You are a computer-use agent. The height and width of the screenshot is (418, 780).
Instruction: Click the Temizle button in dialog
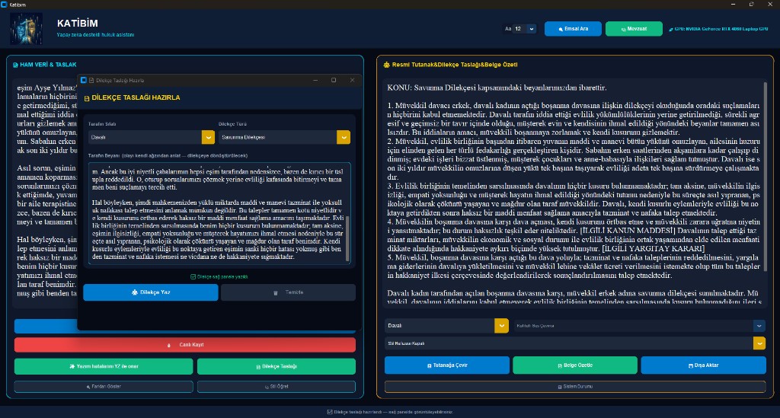point(288,292)
